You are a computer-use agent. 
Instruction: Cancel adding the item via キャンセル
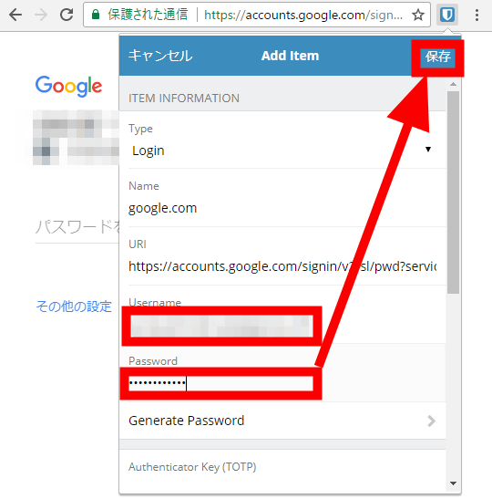click(160, 56)
